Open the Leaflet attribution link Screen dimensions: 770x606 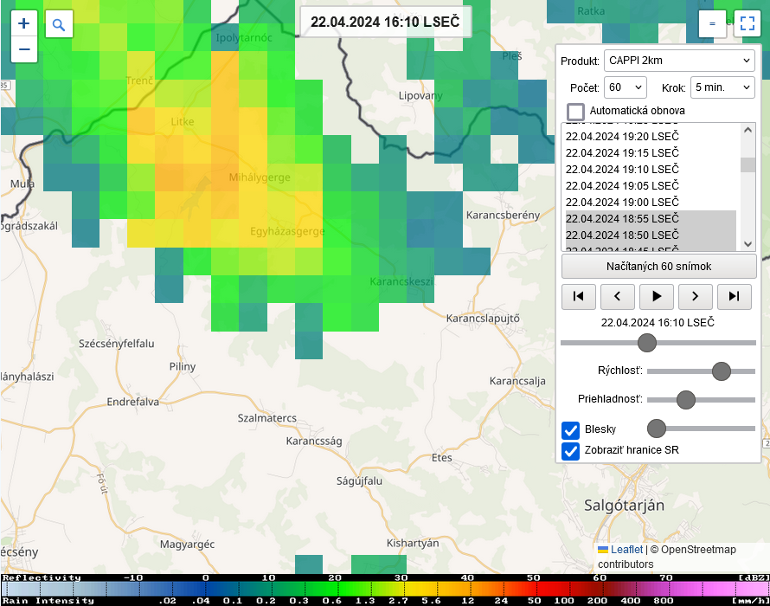click(x=626, y=550)
